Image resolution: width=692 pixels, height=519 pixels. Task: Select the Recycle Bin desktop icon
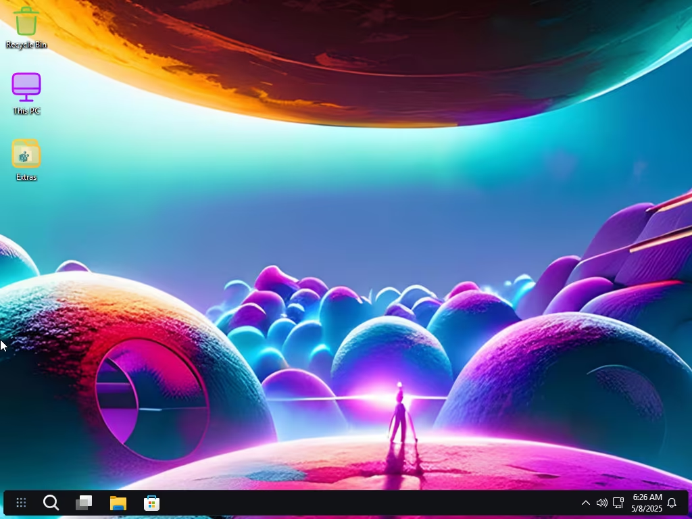pyautogui.click(x=26, y=27)
